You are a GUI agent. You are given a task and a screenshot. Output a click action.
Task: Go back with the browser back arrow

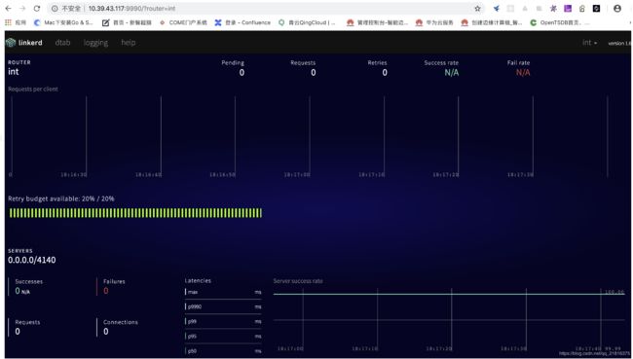8,8
